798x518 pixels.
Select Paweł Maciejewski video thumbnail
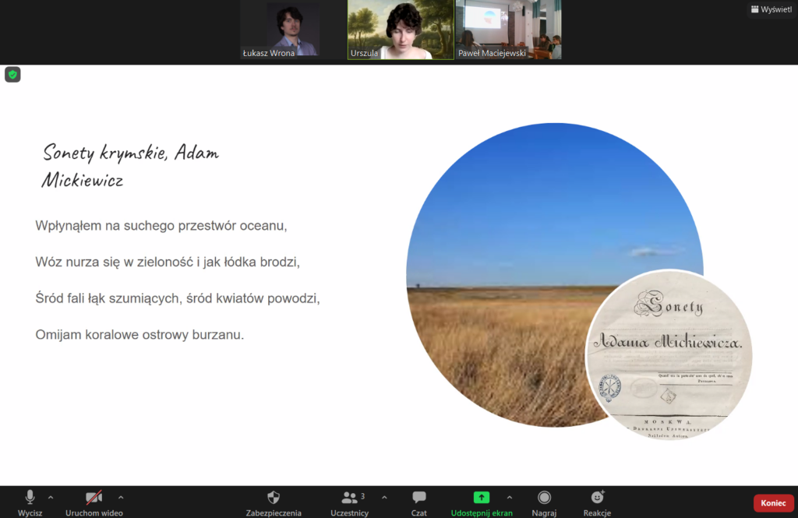click(508, 30)
